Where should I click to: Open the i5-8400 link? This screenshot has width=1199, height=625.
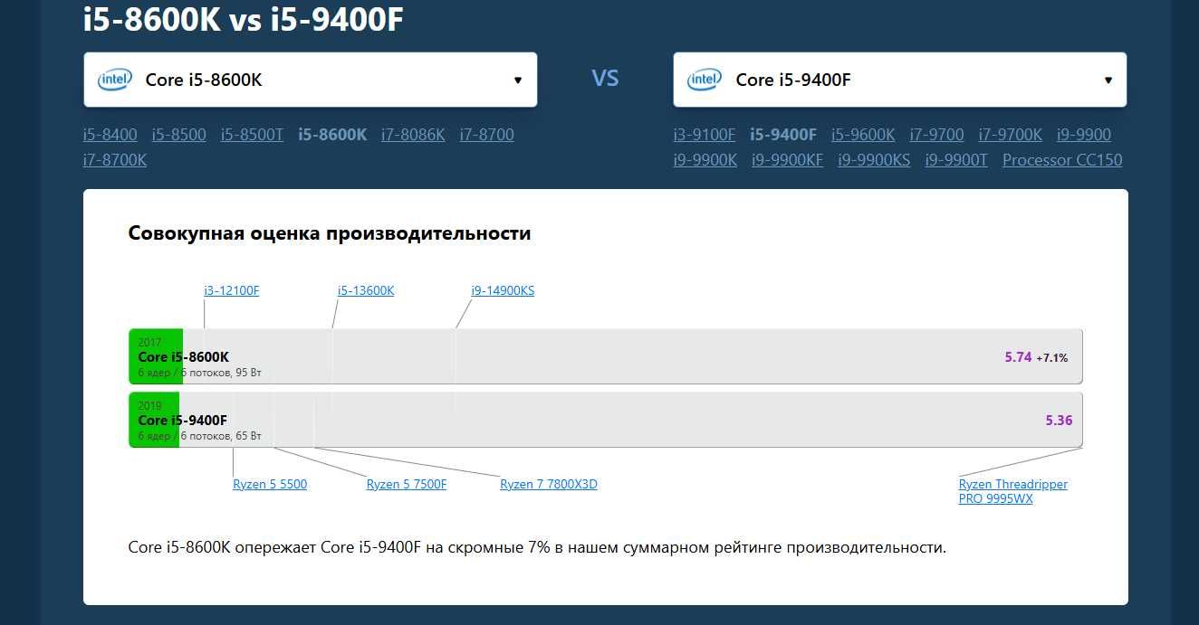110,135
